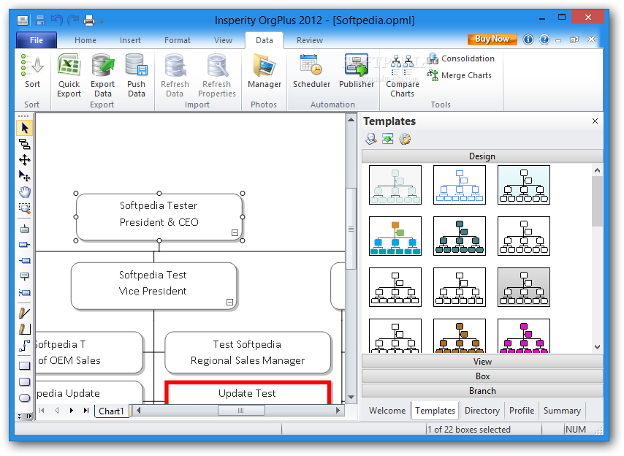Choose the light blue outlined design template
624x456 pixels.
click(460, 185)
